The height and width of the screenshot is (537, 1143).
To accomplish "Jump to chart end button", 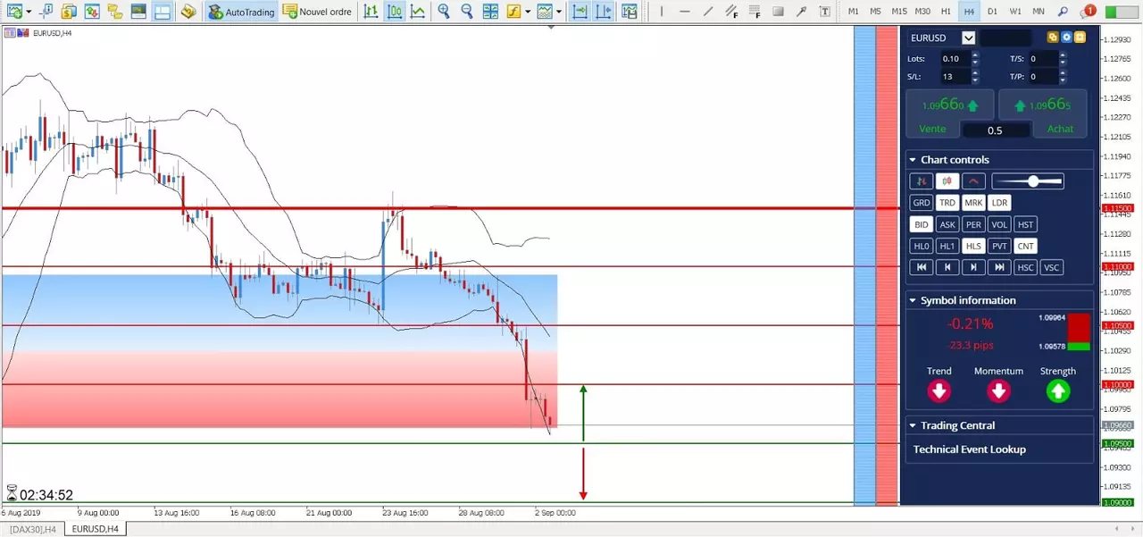I will coord(999,267).
